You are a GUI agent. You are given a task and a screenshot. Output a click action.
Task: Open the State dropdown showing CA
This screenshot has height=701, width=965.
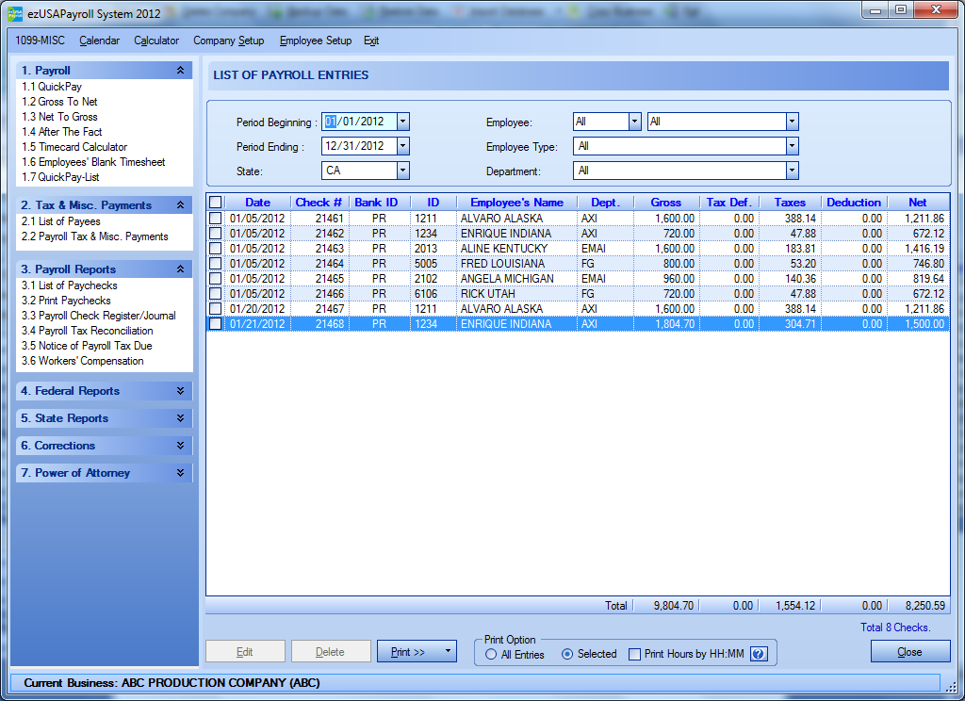coord(403,171)
